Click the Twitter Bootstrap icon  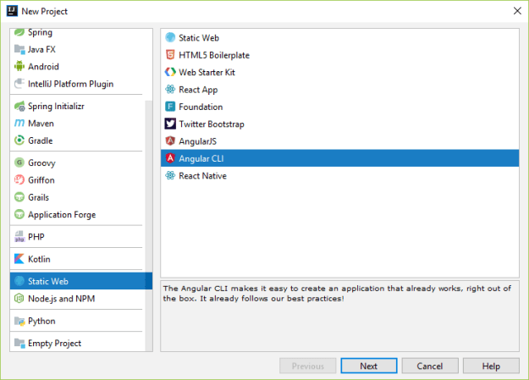coord(171,124)
